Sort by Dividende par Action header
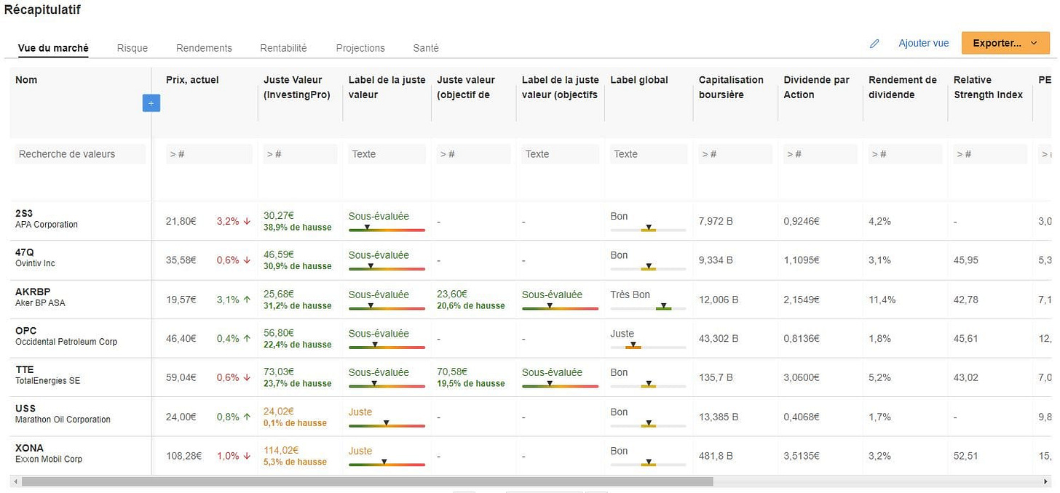 click(816, 87)
